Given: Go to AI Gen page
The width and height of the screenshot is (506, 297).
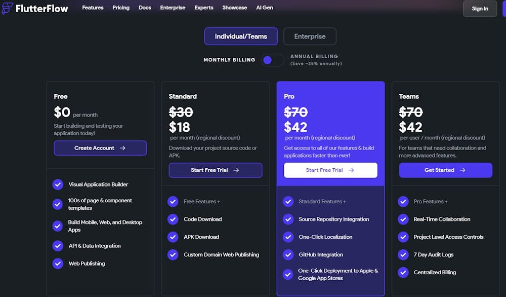Looking at the screenshot, I should pos(265,8).
